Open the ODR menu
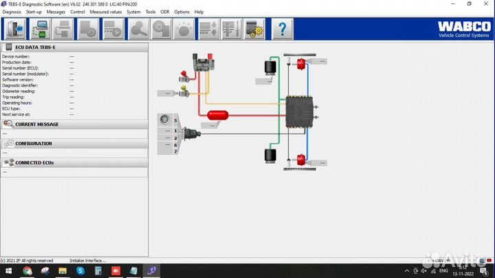 coord(165,12)
